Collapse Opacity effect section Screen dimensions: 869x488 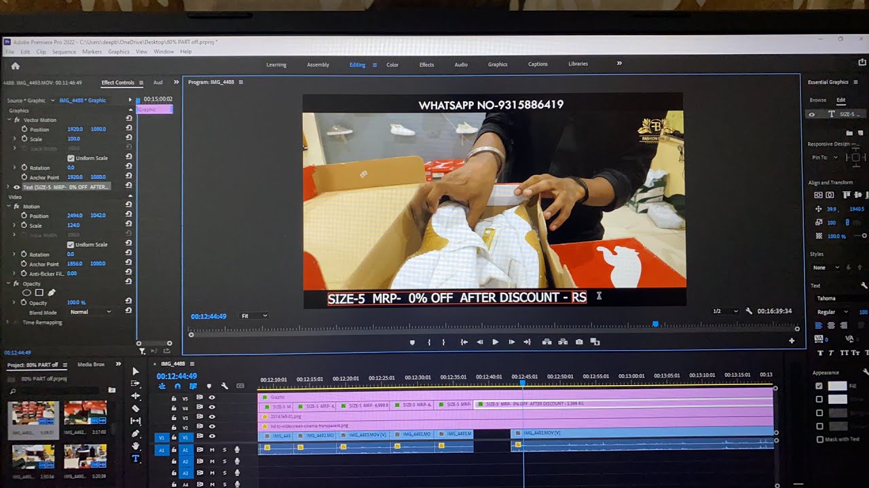pos(8,283)
